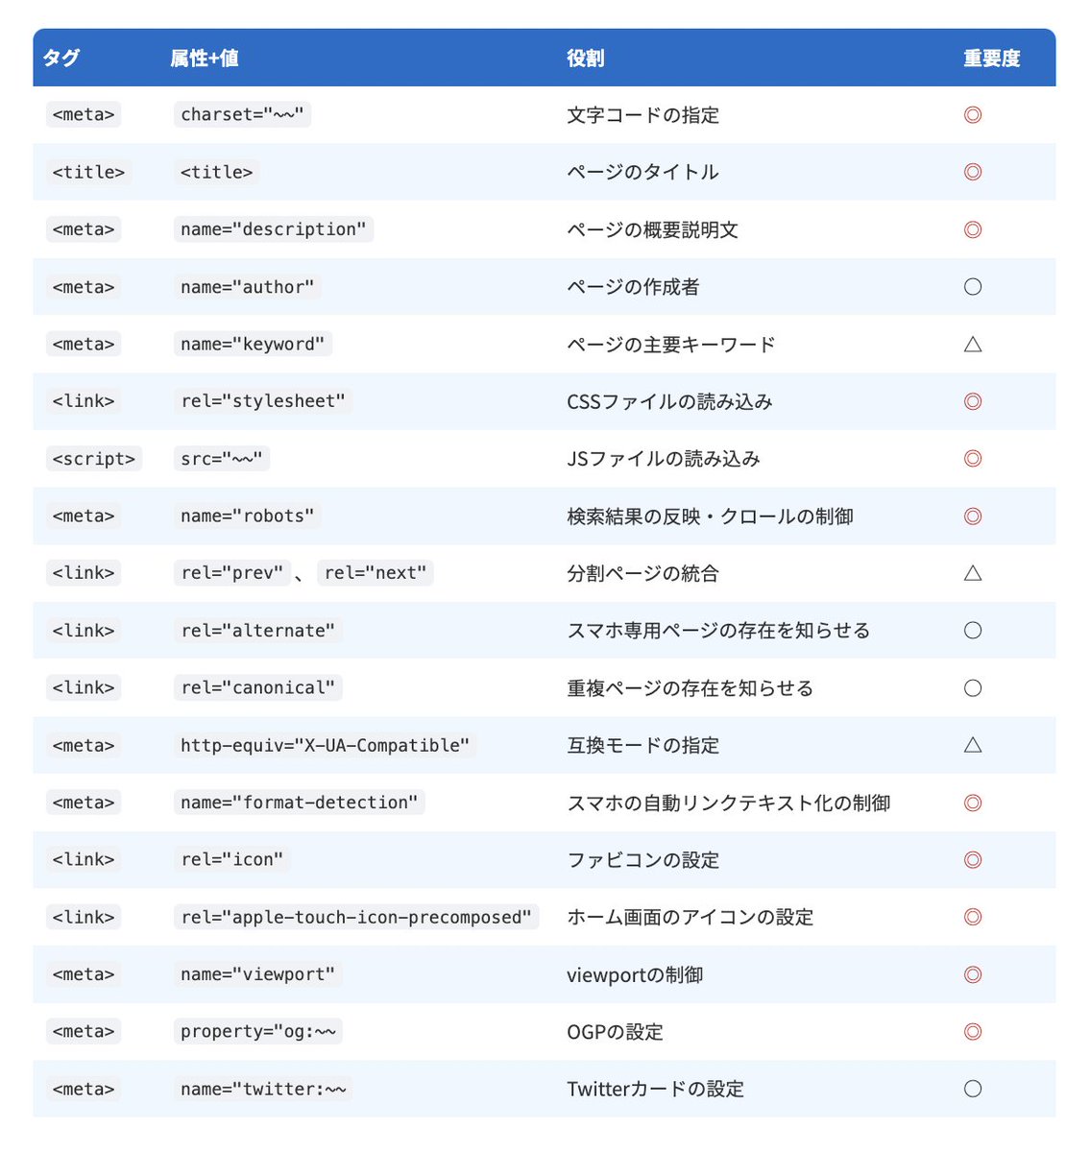
Task: Click the 重要度 column header
Action: 991,59
